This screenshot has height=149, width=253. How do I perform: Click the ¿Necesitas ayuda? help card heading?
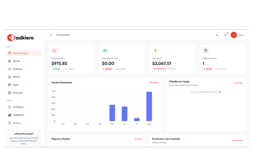coord(24,134)
